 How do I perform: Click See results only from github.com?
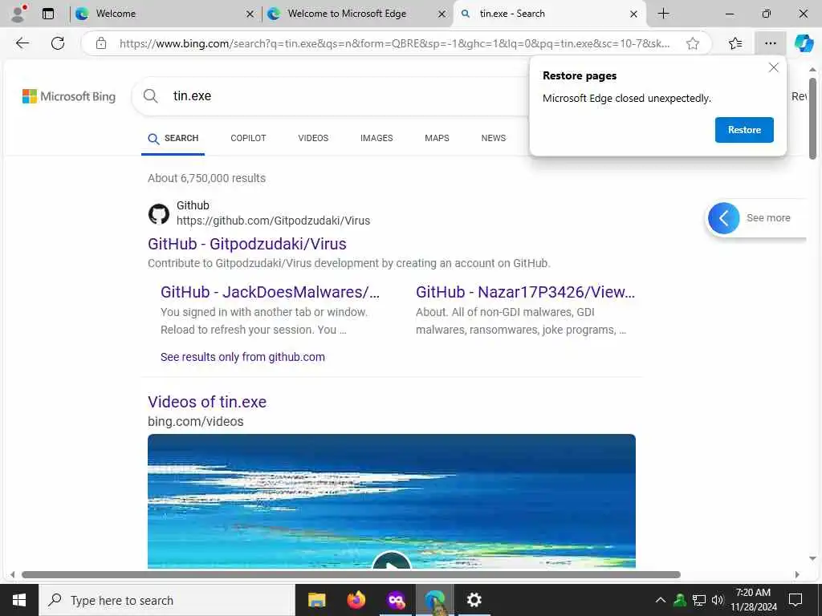(x=242, y=357)
